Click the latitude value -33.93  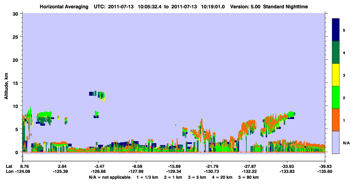pyautogui.click(x=287, y=166)
